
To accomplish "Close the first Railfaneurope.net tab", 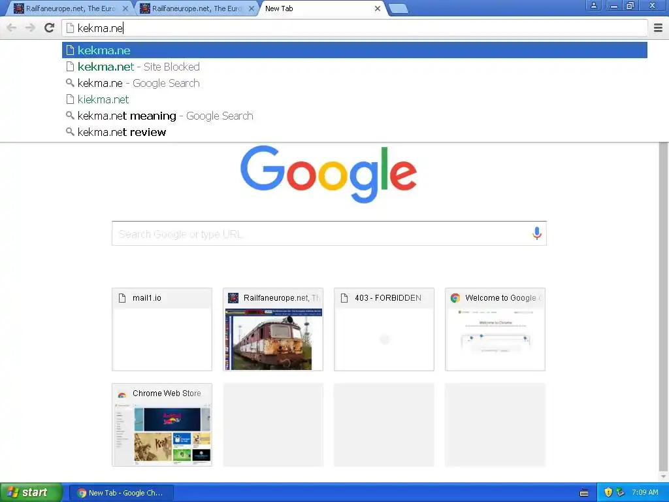I will click(125, 8).
